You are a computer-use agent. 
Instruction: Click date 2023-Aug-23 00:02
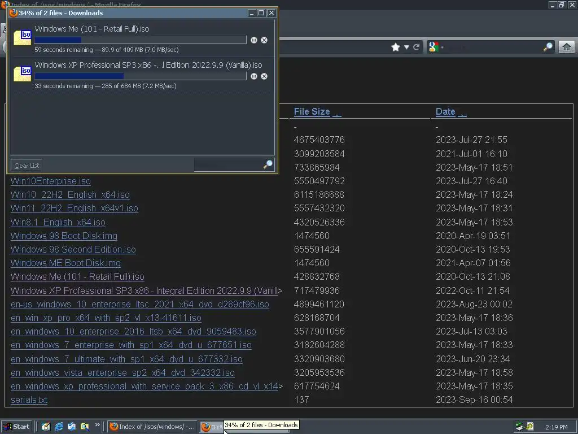(x=474, y=305)
